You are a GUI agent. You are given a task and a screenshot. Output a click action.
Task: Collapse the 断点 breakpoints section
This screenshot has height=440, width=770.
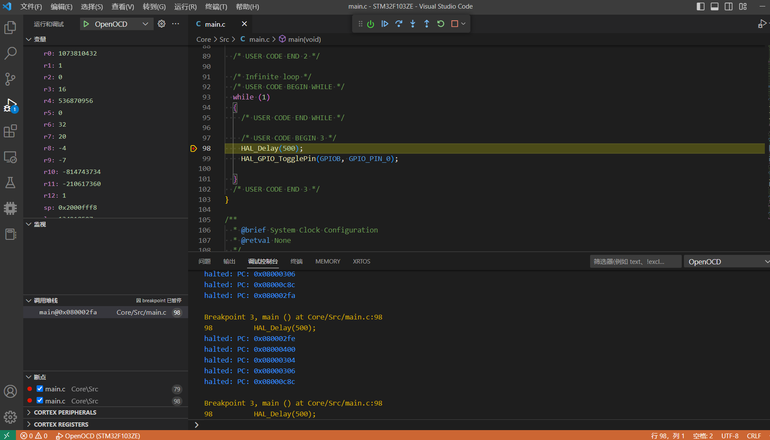point(28,377)
